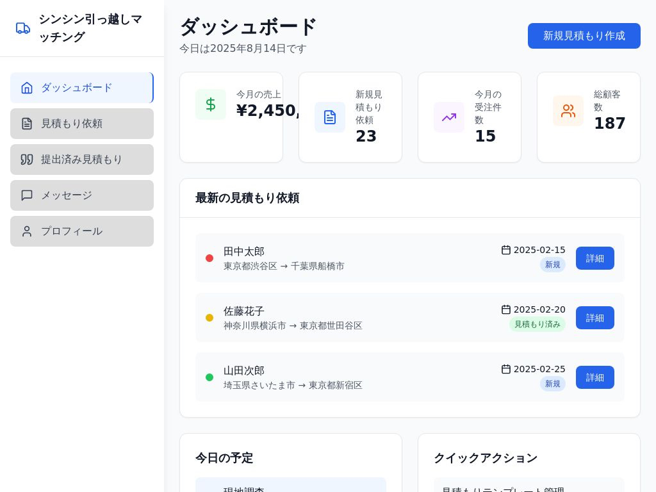Click the calendar icon beside 2025-02-20

pyautogui.click(x=506, y=309)
